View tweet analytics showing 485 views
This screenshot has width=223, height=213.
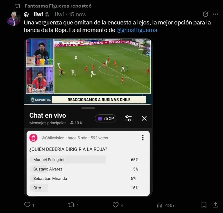[x=165, y=205]
